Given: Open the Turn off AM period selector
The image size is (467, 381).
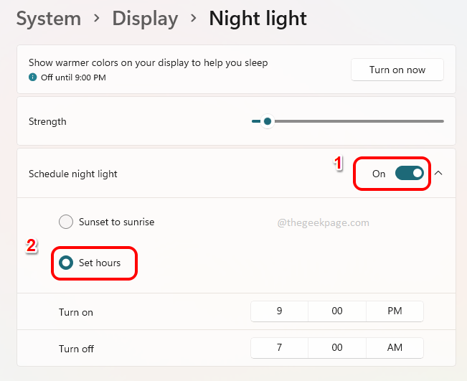Looking at the screenshot, I should (394, 348).
